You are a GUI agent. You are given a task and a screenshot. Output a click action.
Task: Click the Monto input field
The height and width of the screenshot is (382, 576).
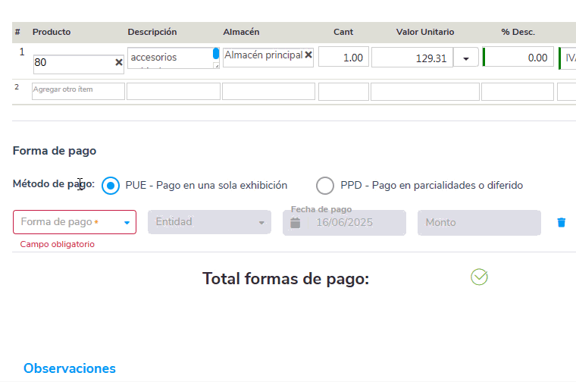479,222
